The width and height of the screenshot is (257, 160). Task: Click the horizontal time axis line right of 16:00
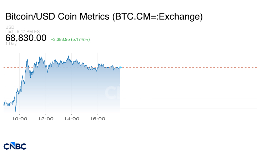coord(178,114)
